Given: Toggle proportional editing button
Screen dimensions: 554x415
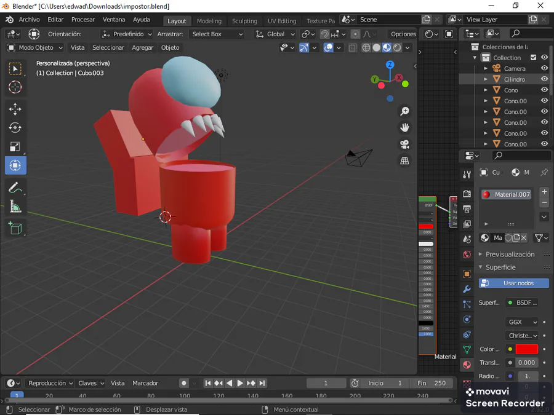Looking at the screenshot, I should coord(355,34).
